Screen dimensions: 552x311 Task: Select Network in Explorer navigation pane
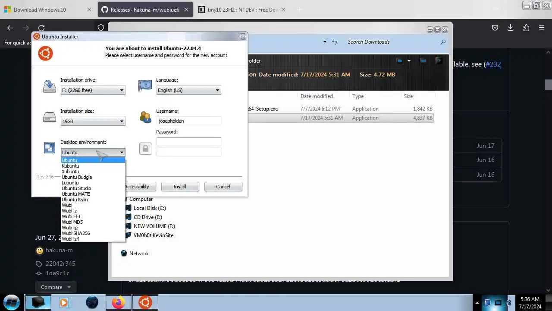(139, 254)
